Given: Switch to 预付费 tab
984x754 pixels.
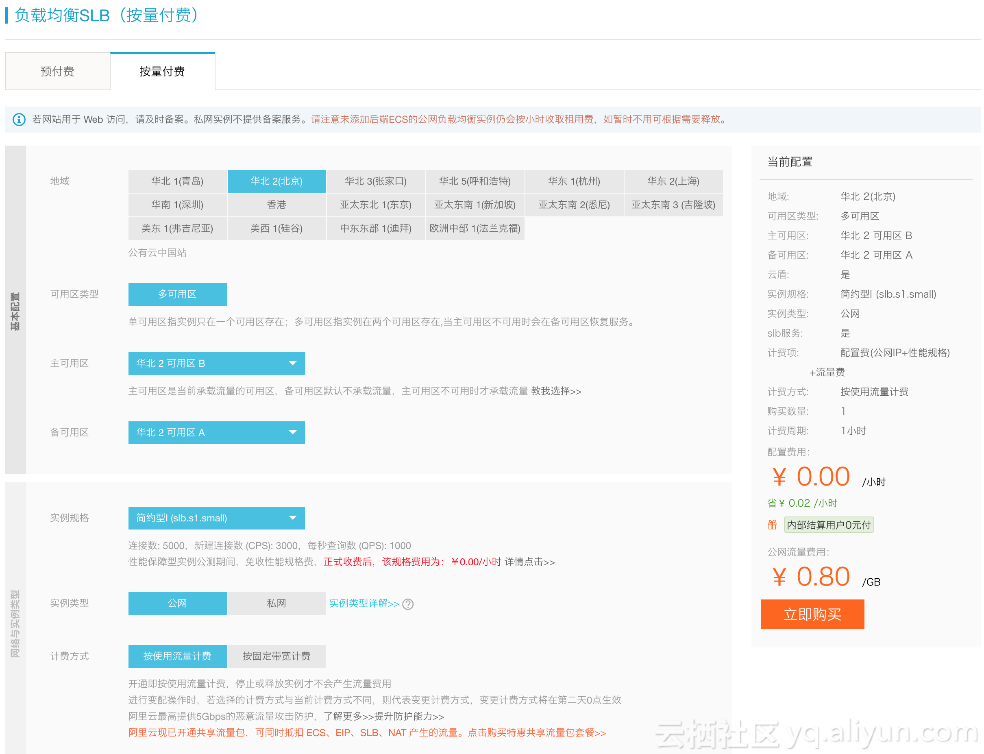Looking at the screenshot, I should click(x=57, y=71).
